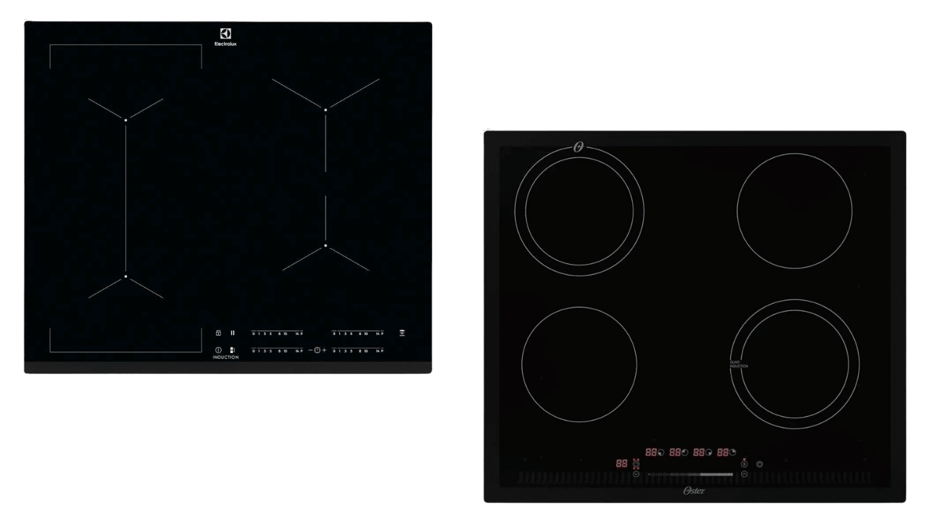
Task: Tap the Hob2Hood icon at far right of Electrolux controls
Action: [402, 333]
